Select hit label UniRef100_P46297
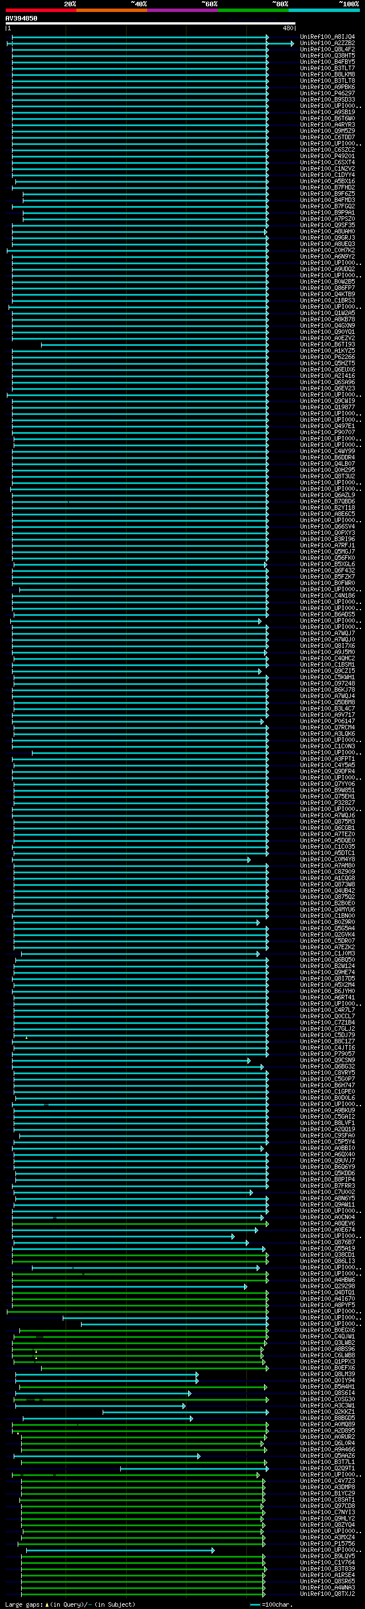 327,94
